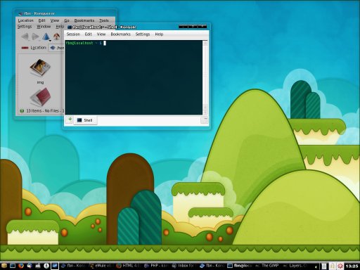Open the Up button's dropdown arrow
360x270 pixels.
click(50, 41)
